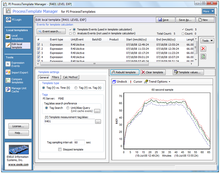Select Analysis Events radio button
Viewport: 220px width, 173px height.
coord(74,33)
